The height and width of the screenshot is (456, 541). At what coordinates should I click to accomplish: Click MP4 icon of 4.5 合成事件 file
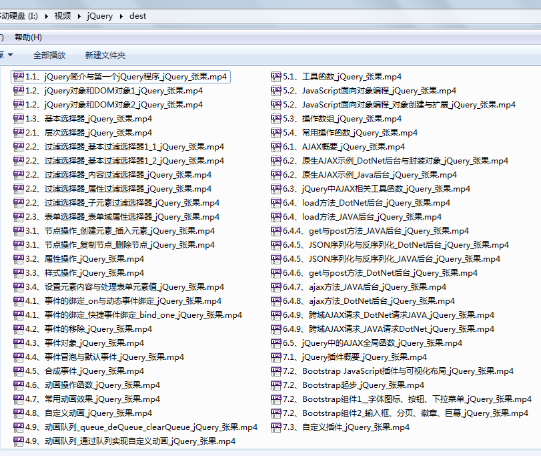click(x=18, y=371)
